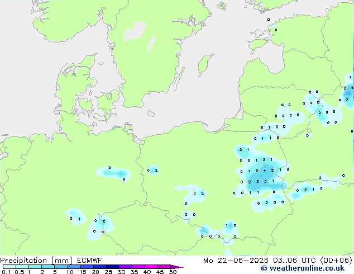
Task: Click the 10–15 mm legend color box
Action: pyautogui.click(x=74, y=267)
